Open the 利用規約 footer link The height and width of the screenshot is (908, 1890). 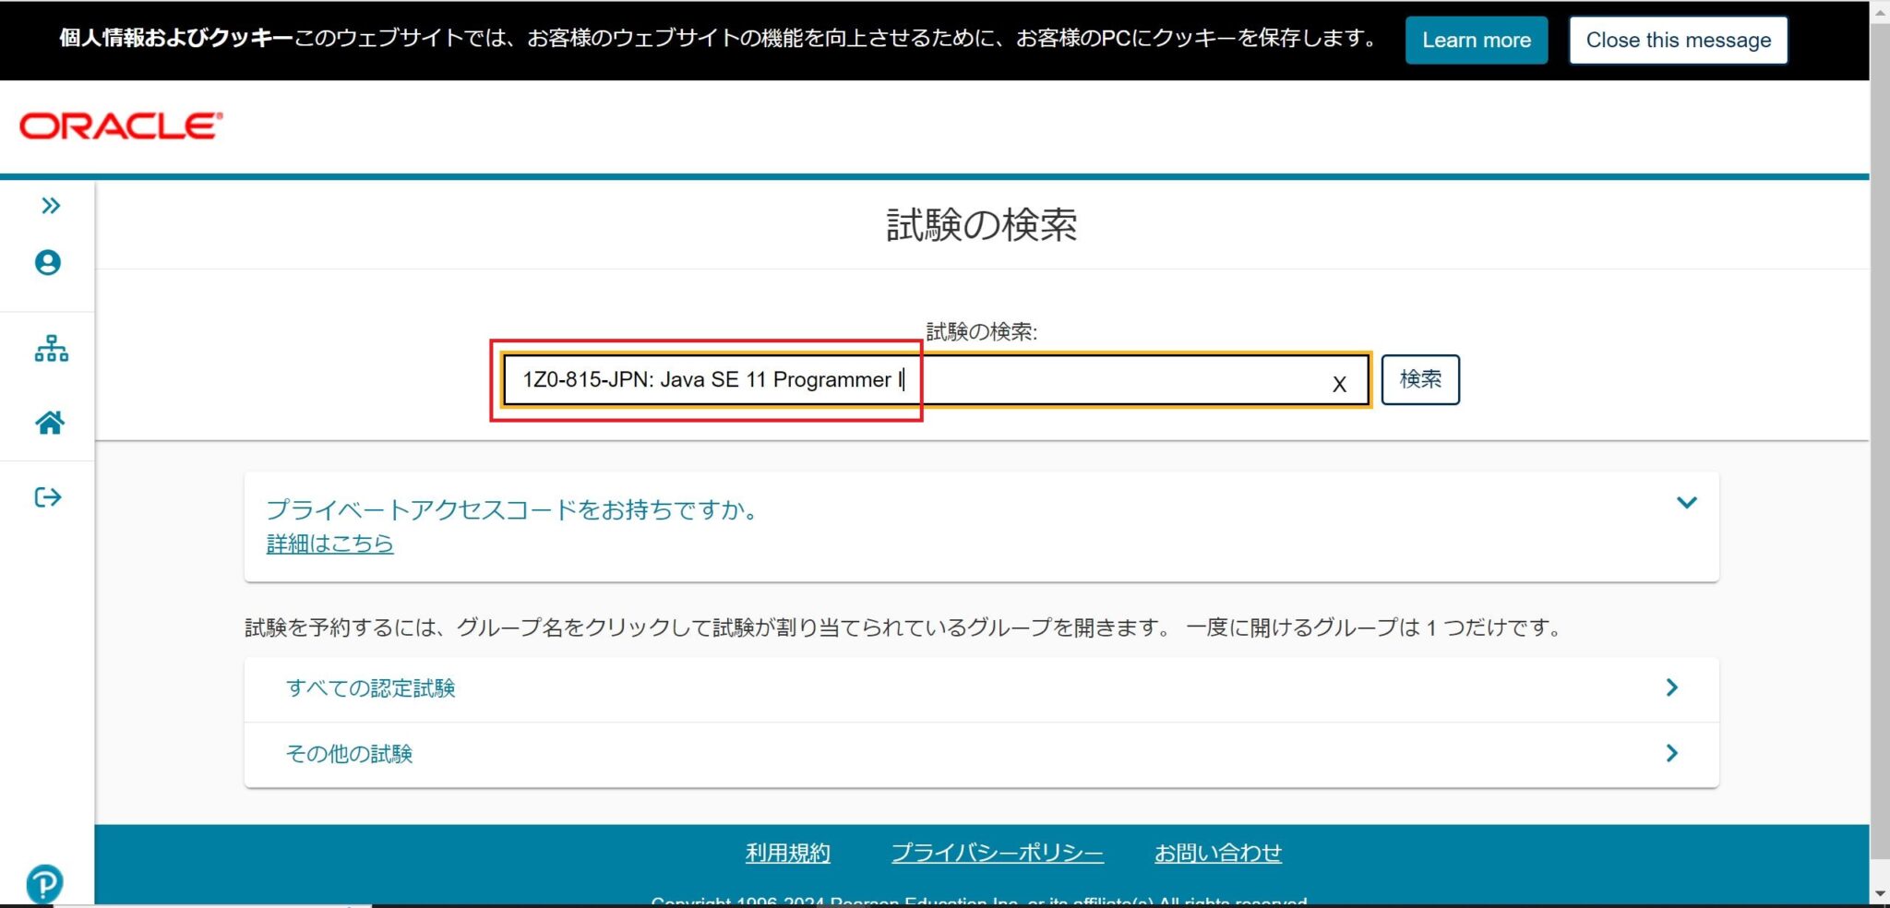[787, 853]
